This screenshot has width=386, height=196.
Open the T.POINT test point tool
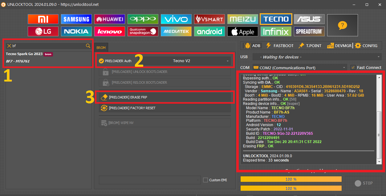click(310, 46)
